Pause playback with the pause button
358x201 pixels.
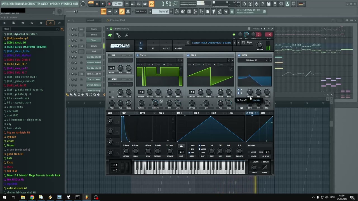pyautogui.click(x=97, y=4)
